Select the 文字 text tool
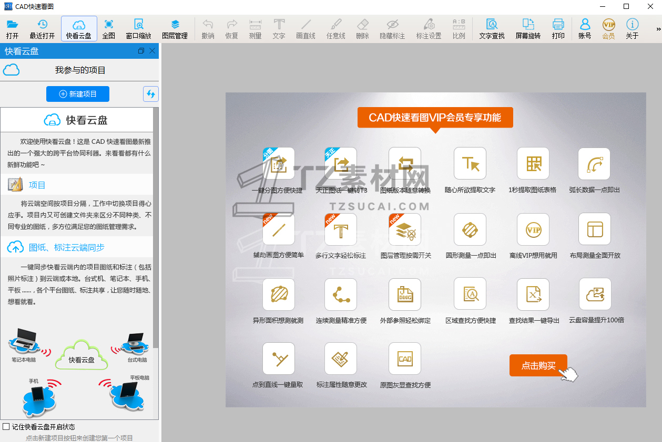This screenshot has height=442, width=662. [x=279, y=29]
